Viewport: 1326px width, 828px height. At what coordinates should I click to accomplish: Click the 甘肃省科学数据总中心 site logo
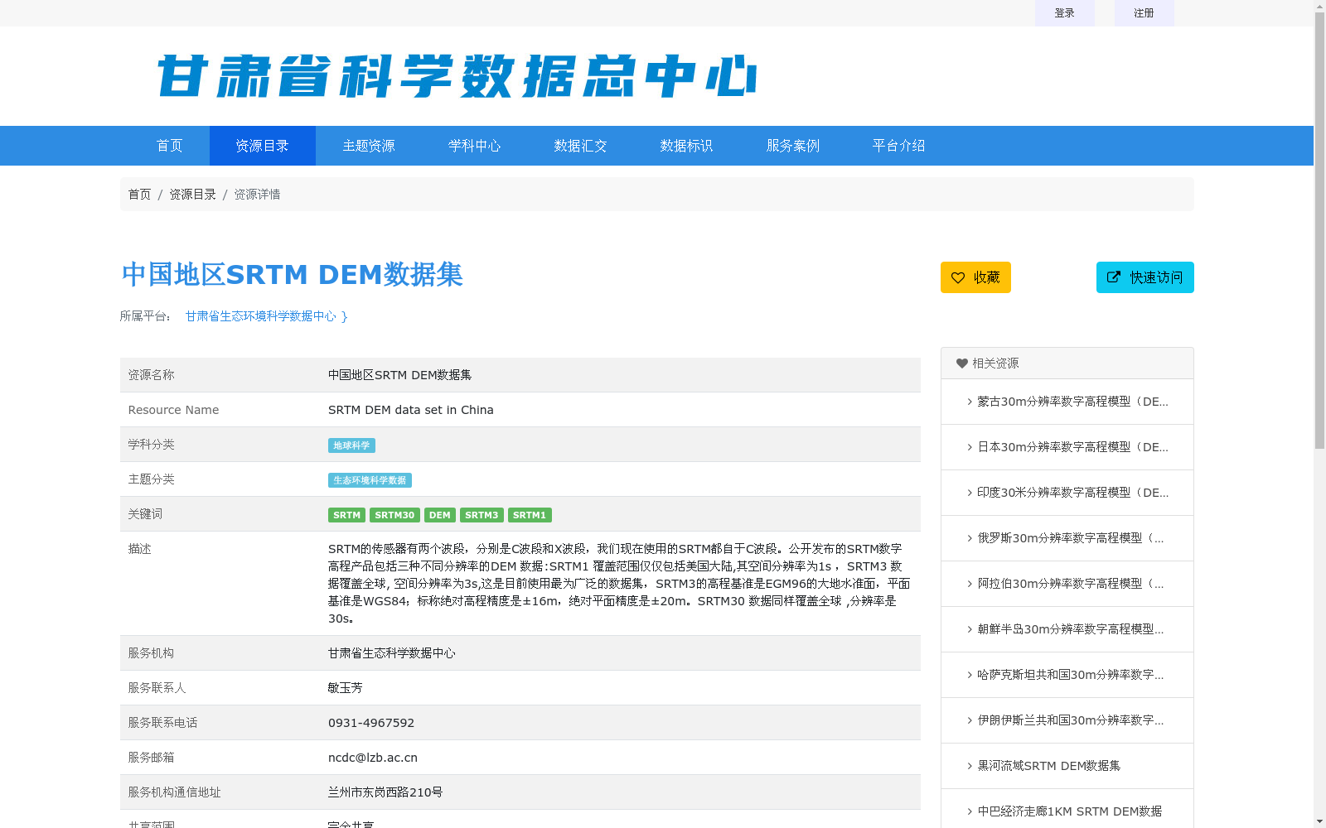point(457,76)
